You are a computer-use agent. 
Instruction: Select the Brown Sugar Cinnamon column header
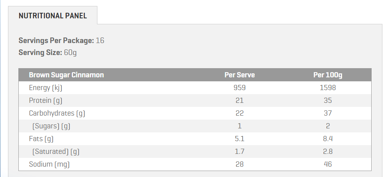click(x=66, y=75)
